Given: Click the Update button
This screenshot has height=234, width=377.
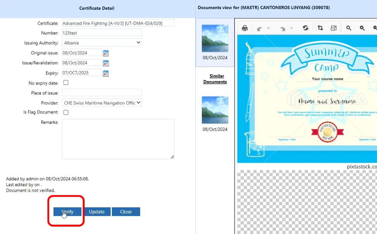Looking at the screenshot, I should 97,211.
